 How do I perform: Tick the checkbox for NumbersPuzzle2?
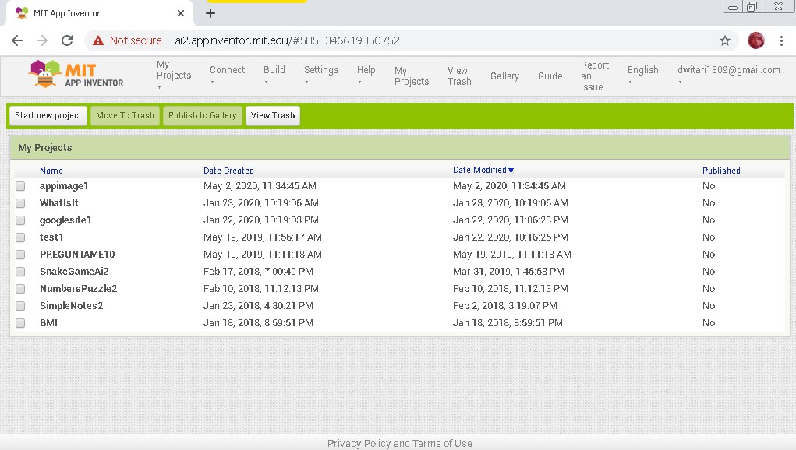coord(20,289)
